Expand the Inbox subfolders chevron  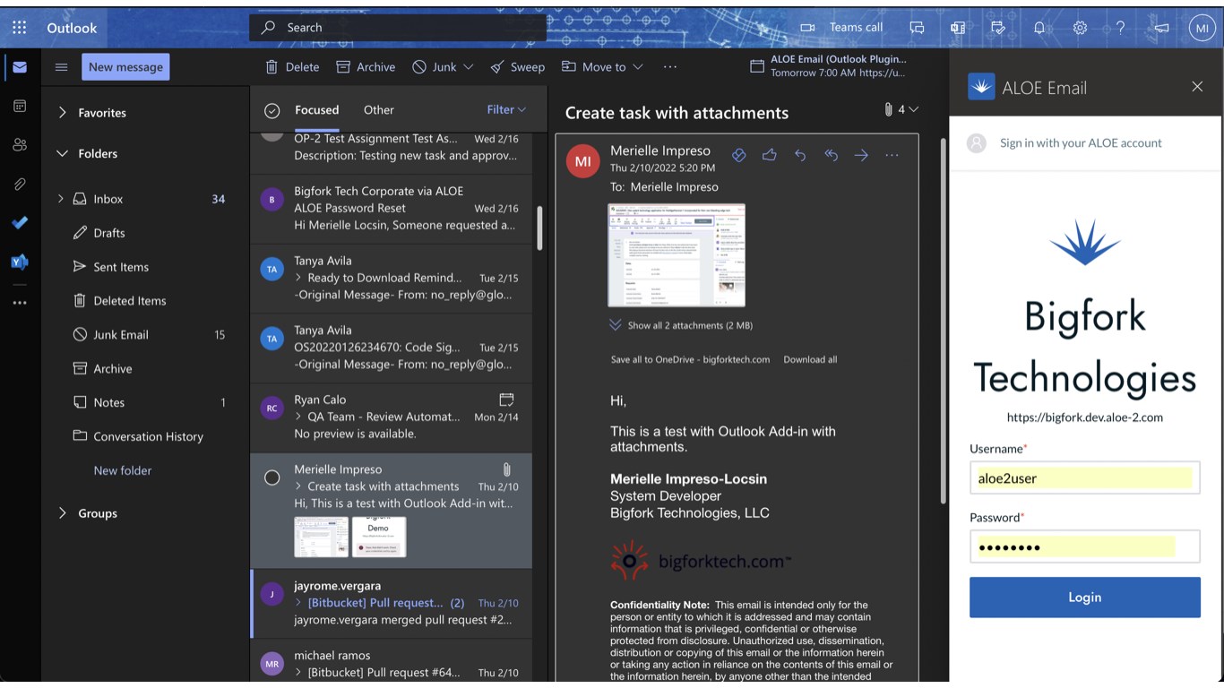coord(61,199)
